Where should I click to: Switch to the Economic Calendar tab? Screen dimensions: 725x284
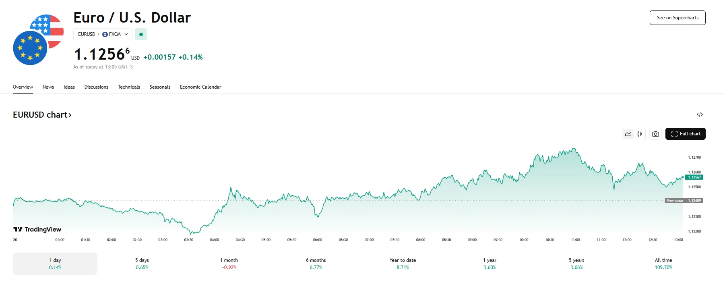[200, 87]
